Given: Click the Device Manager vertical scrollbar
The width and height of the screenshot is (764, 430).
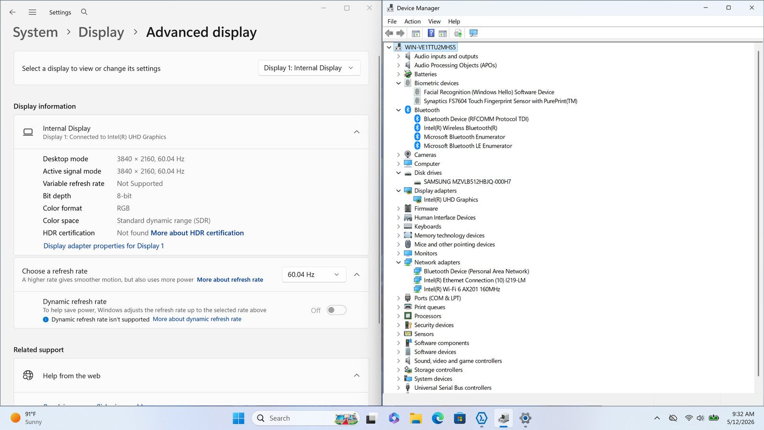Looking at the screenshot, I should click(x=758, y=213).
